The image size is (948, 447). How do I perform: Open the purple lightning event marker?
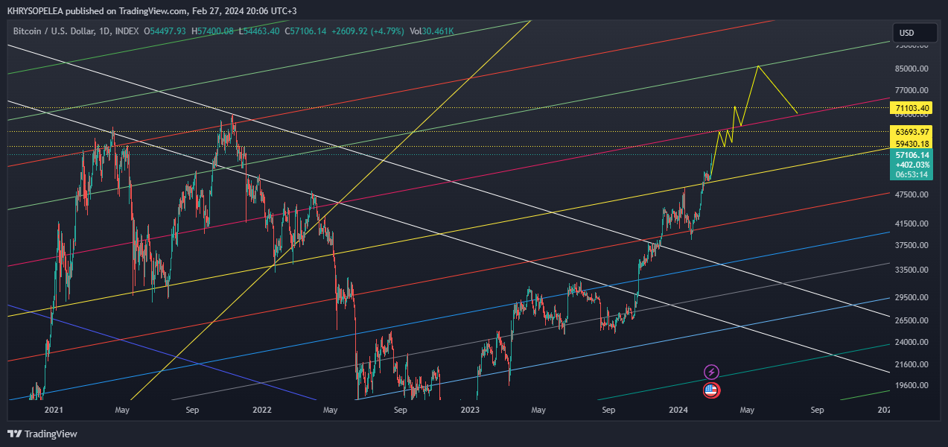(711, 372)
